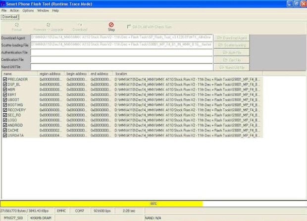Click the Auth File button

pos(232,52)
